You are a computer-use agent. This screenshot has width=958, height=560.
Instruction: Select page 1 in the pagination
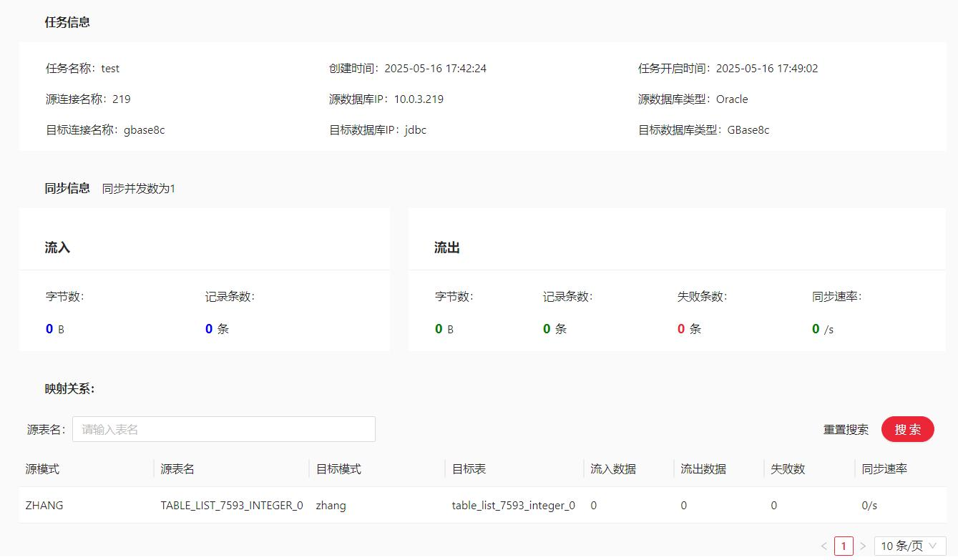(844, 546)
